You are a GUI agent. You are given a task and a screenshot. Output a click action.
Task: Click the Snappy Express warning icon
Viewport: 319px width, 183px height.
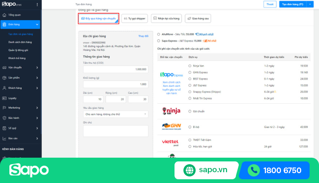pos(275,91)
